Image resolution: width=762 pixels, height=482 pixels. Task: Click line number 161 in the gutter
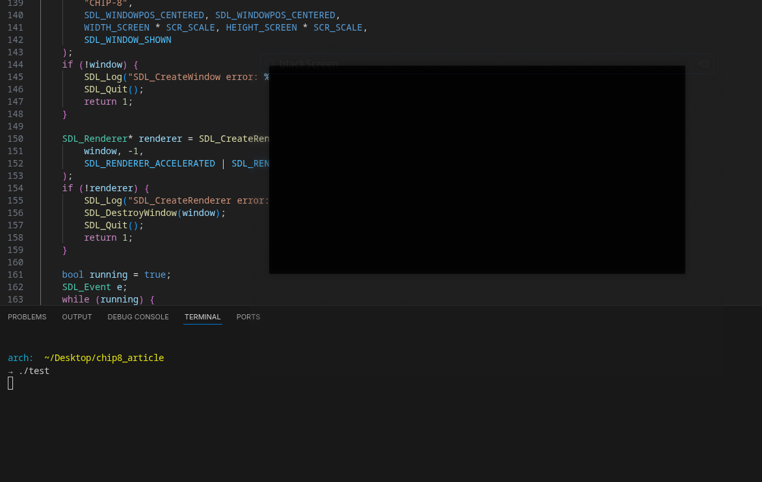[15, 274]
